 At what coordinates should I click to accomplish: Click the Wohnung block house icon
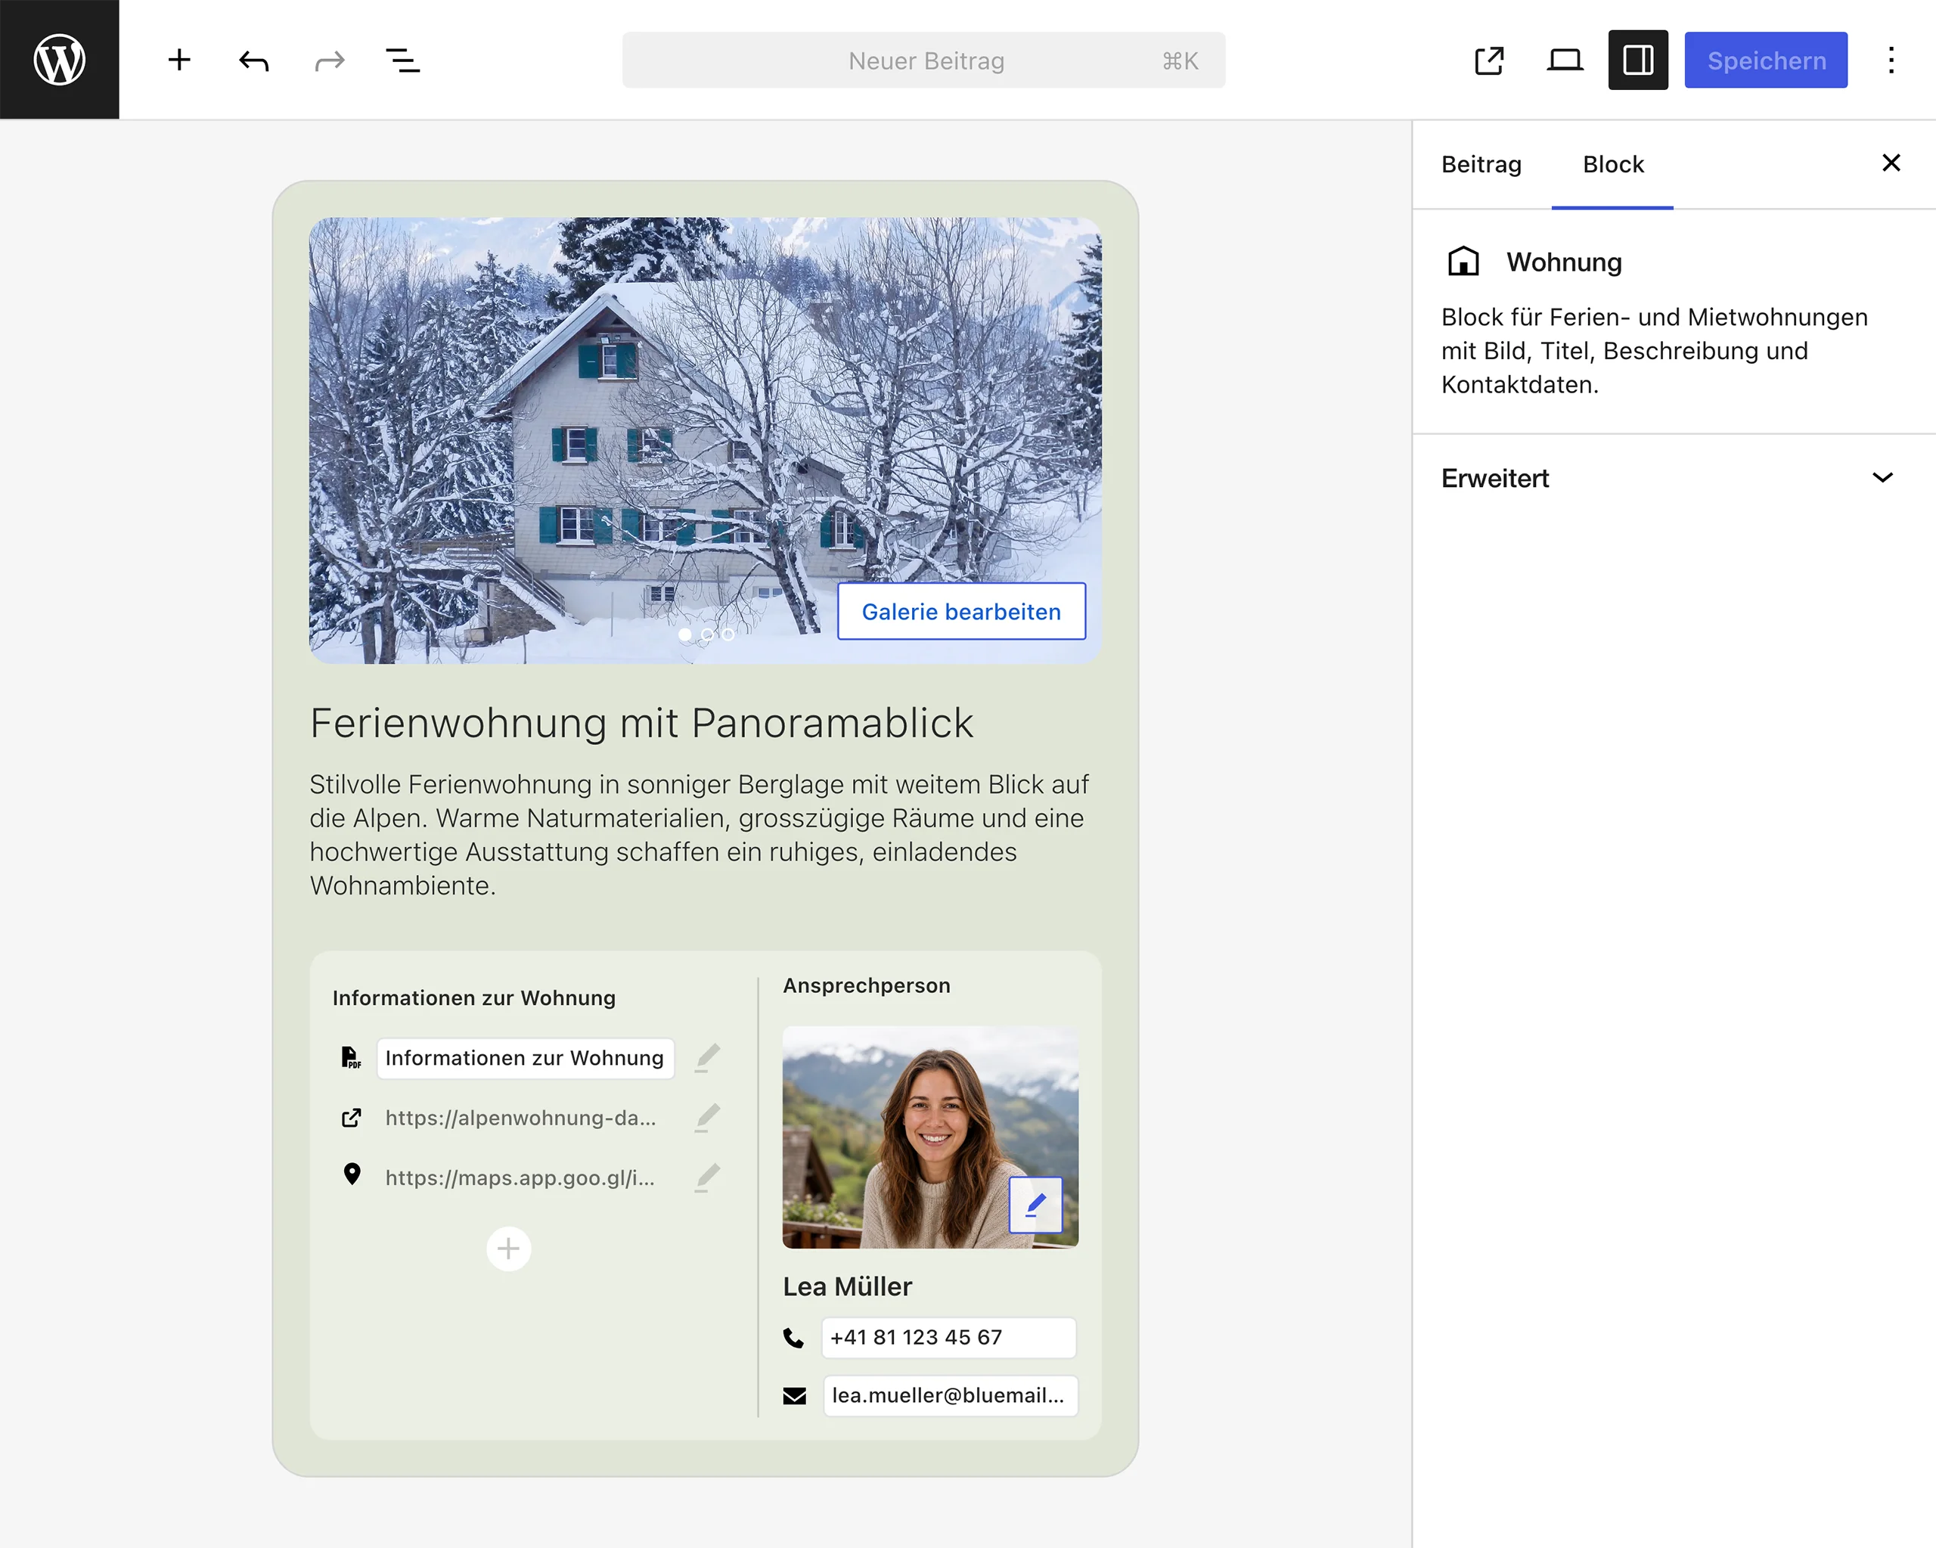(x=1463, y=262)
